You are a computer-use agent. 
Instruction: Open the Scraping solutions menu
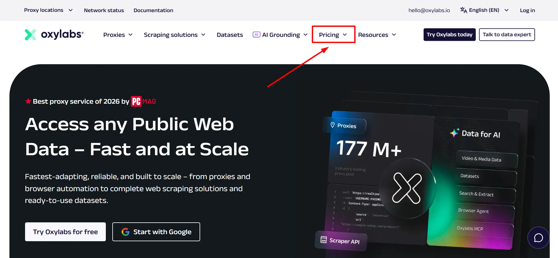tap(175, 35)
